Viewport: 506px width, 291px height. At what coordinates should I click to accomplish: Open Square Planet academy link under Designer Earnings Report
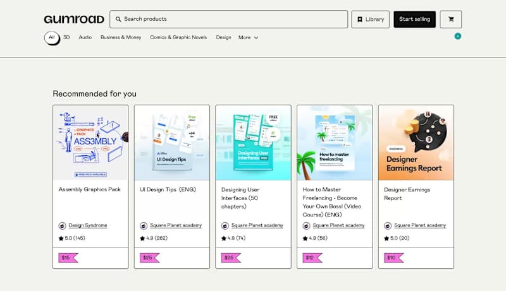coord(420,225)
